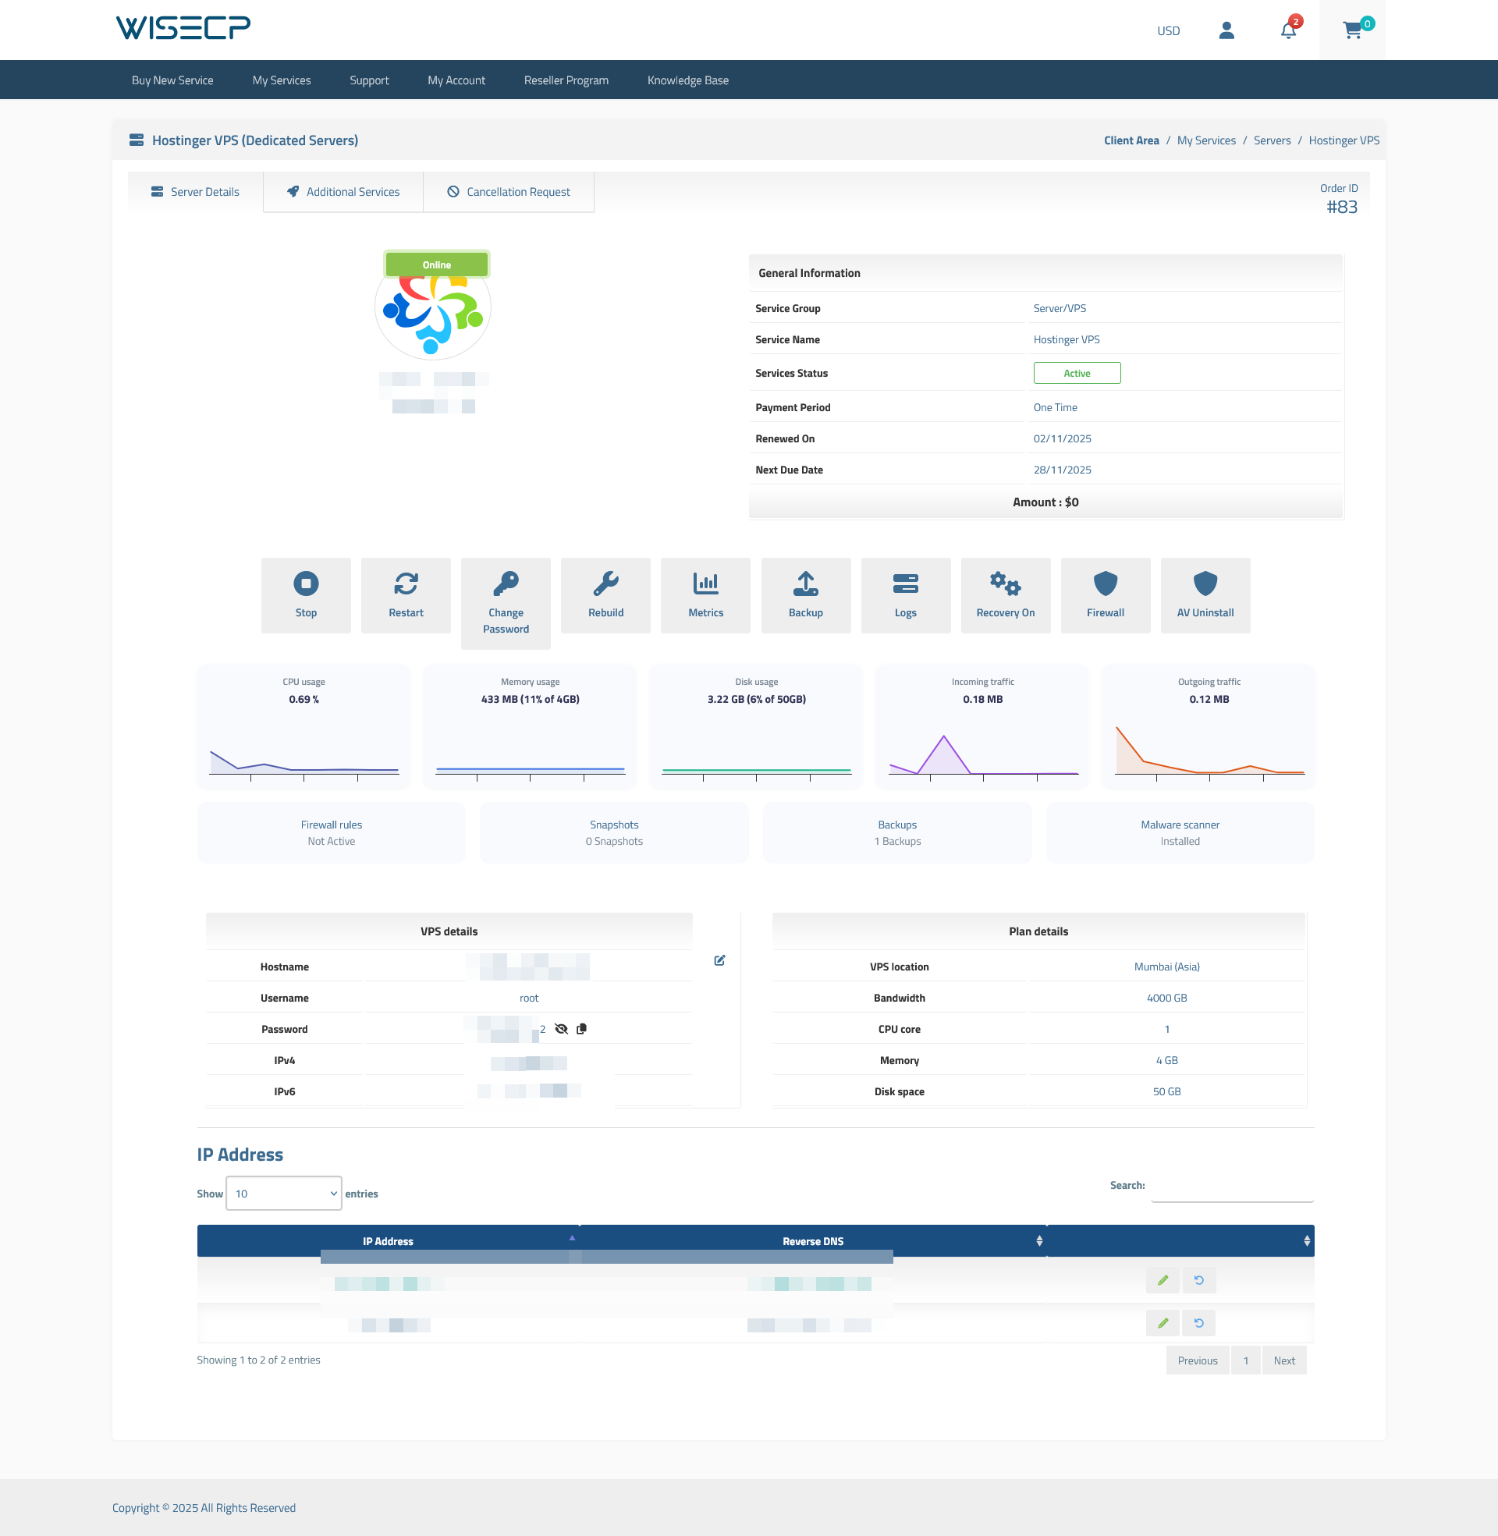This screenshot has width=1498, height=1536.
Task: Run the AV Uninstall action
Action: (1205, 595)
